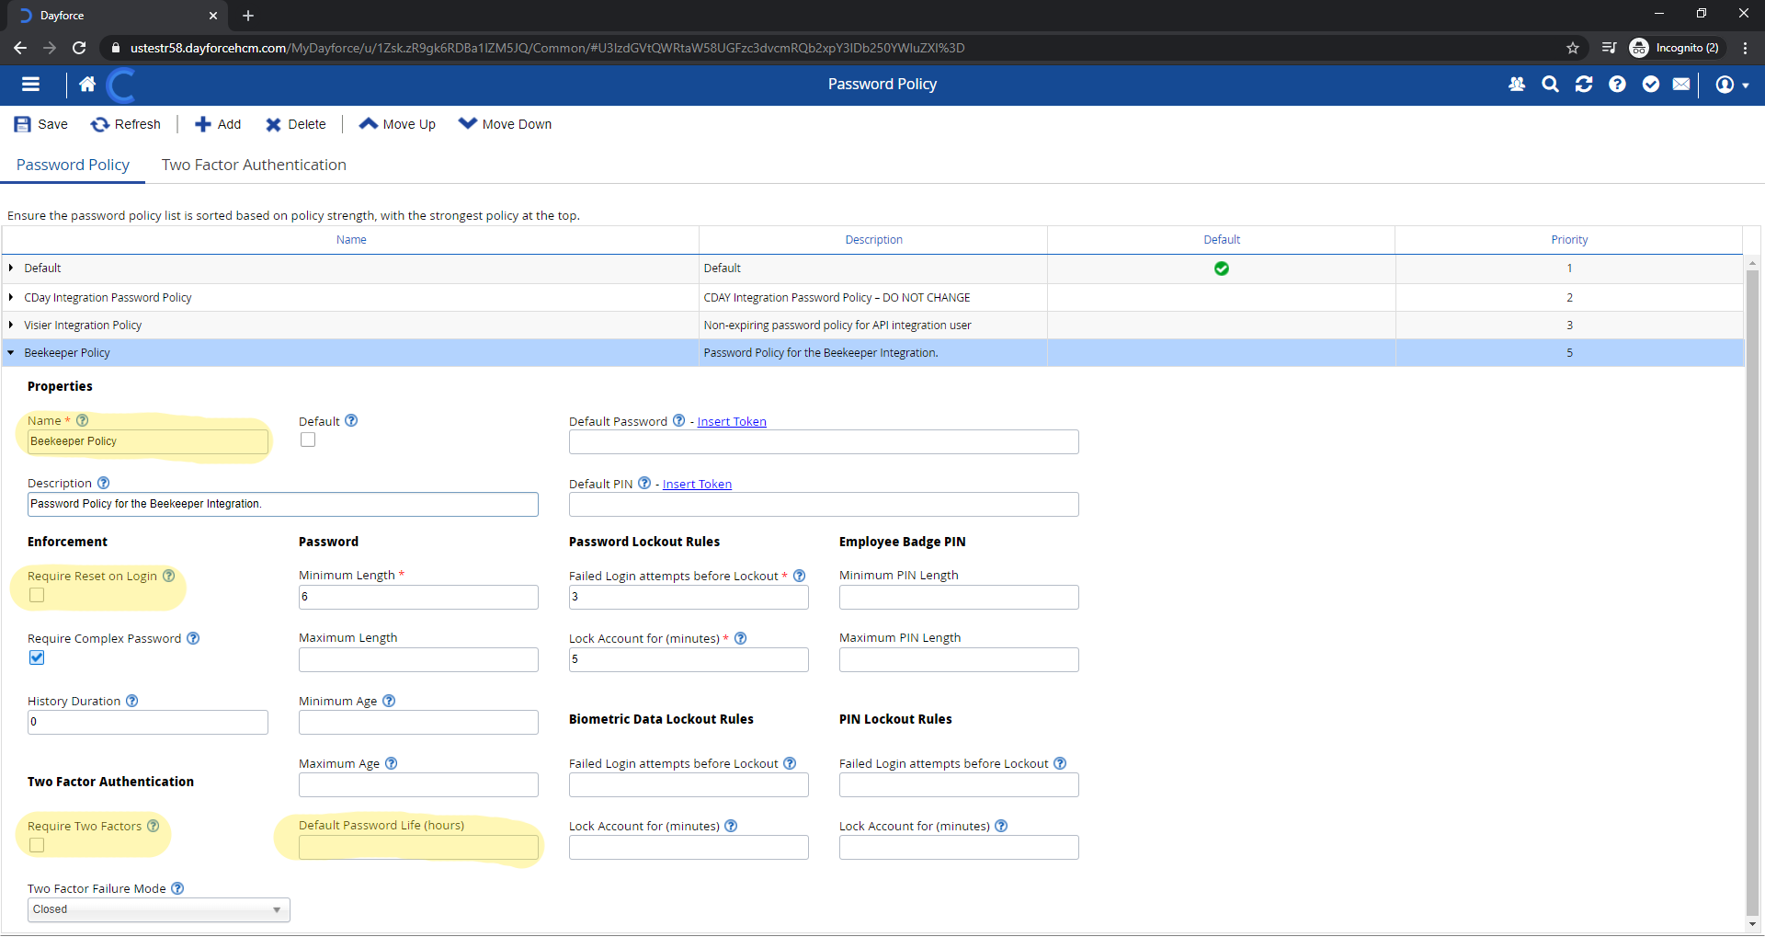Viewport: 1765px width, 937px height.
Task: Sort by Description column header
Action: tap(873, 240)
